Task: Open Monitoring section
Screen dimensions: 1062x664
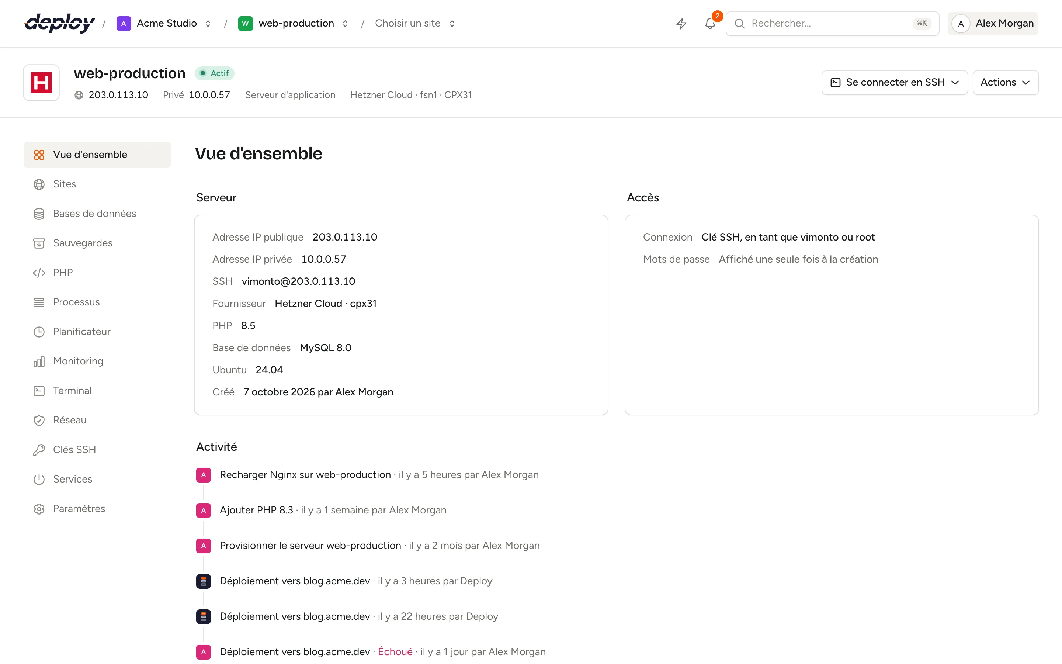Action: pos(97,361)
